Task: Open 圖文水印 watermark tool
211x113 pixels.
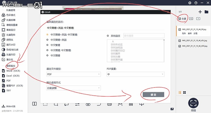Action: click(x=8, y=44)
